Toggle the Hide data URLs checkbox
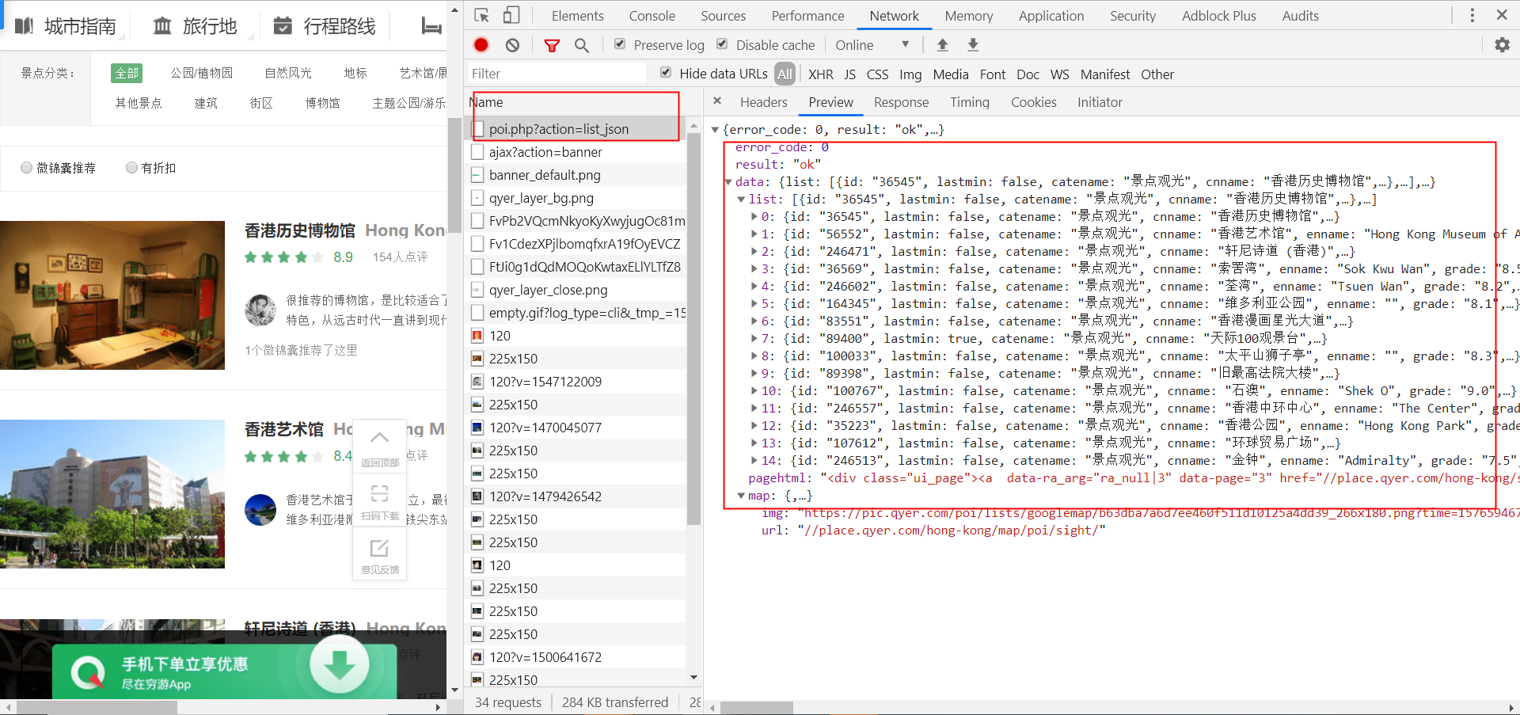The image size is (1520, 715). [666, 73]
